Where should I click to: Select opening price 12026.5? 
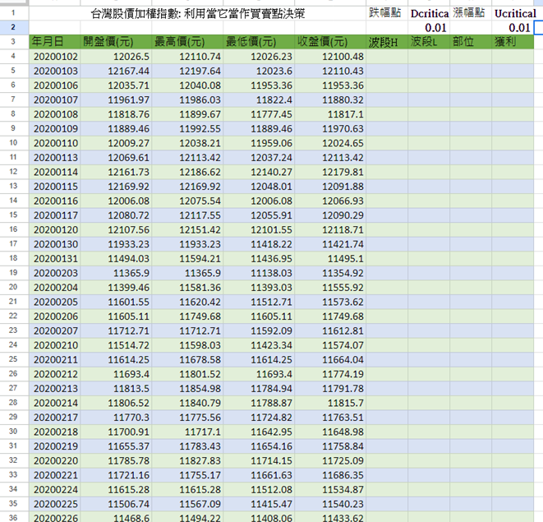pos(116,57)
